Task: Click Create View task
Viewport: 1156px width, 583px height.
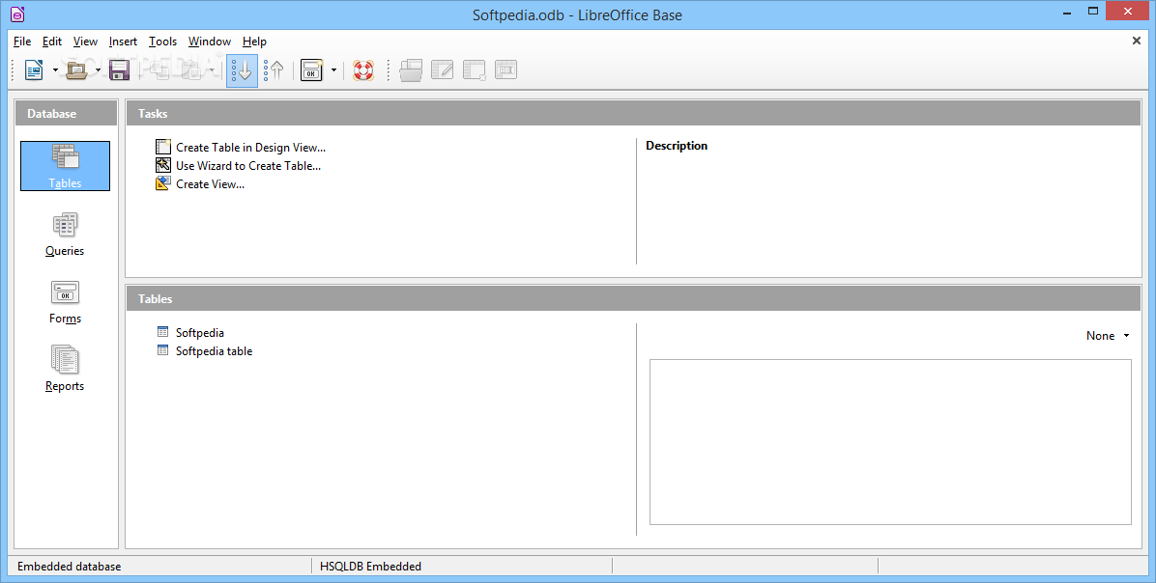Action: 200,184
